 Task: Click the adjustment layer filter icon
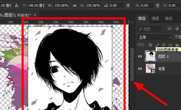[x=177, y=29]
